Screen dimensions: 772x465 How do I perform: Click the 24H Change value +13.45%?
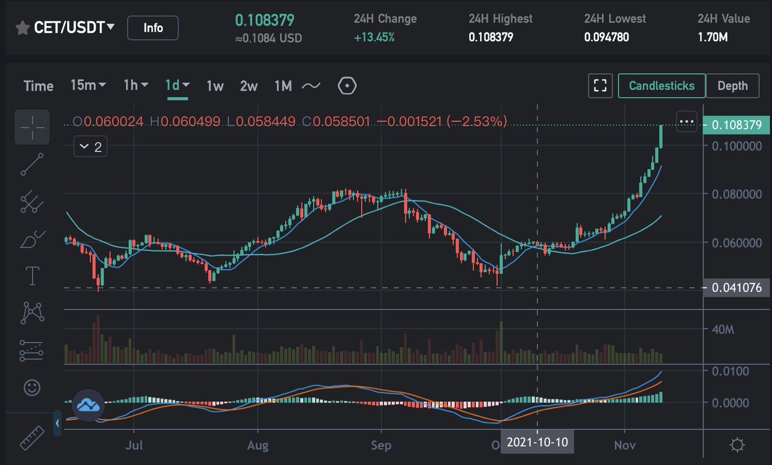pyautogui.click(x=374, y=37)
